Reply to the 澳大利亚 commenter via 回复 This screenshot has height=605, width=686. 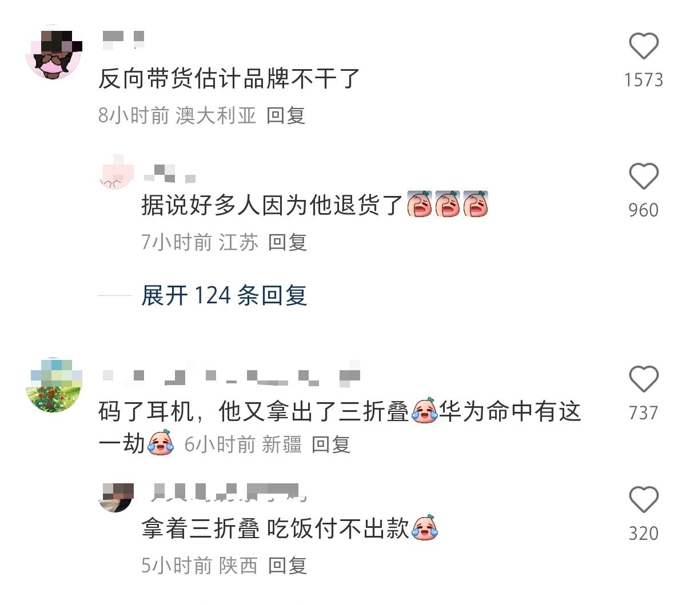point(286,115)
